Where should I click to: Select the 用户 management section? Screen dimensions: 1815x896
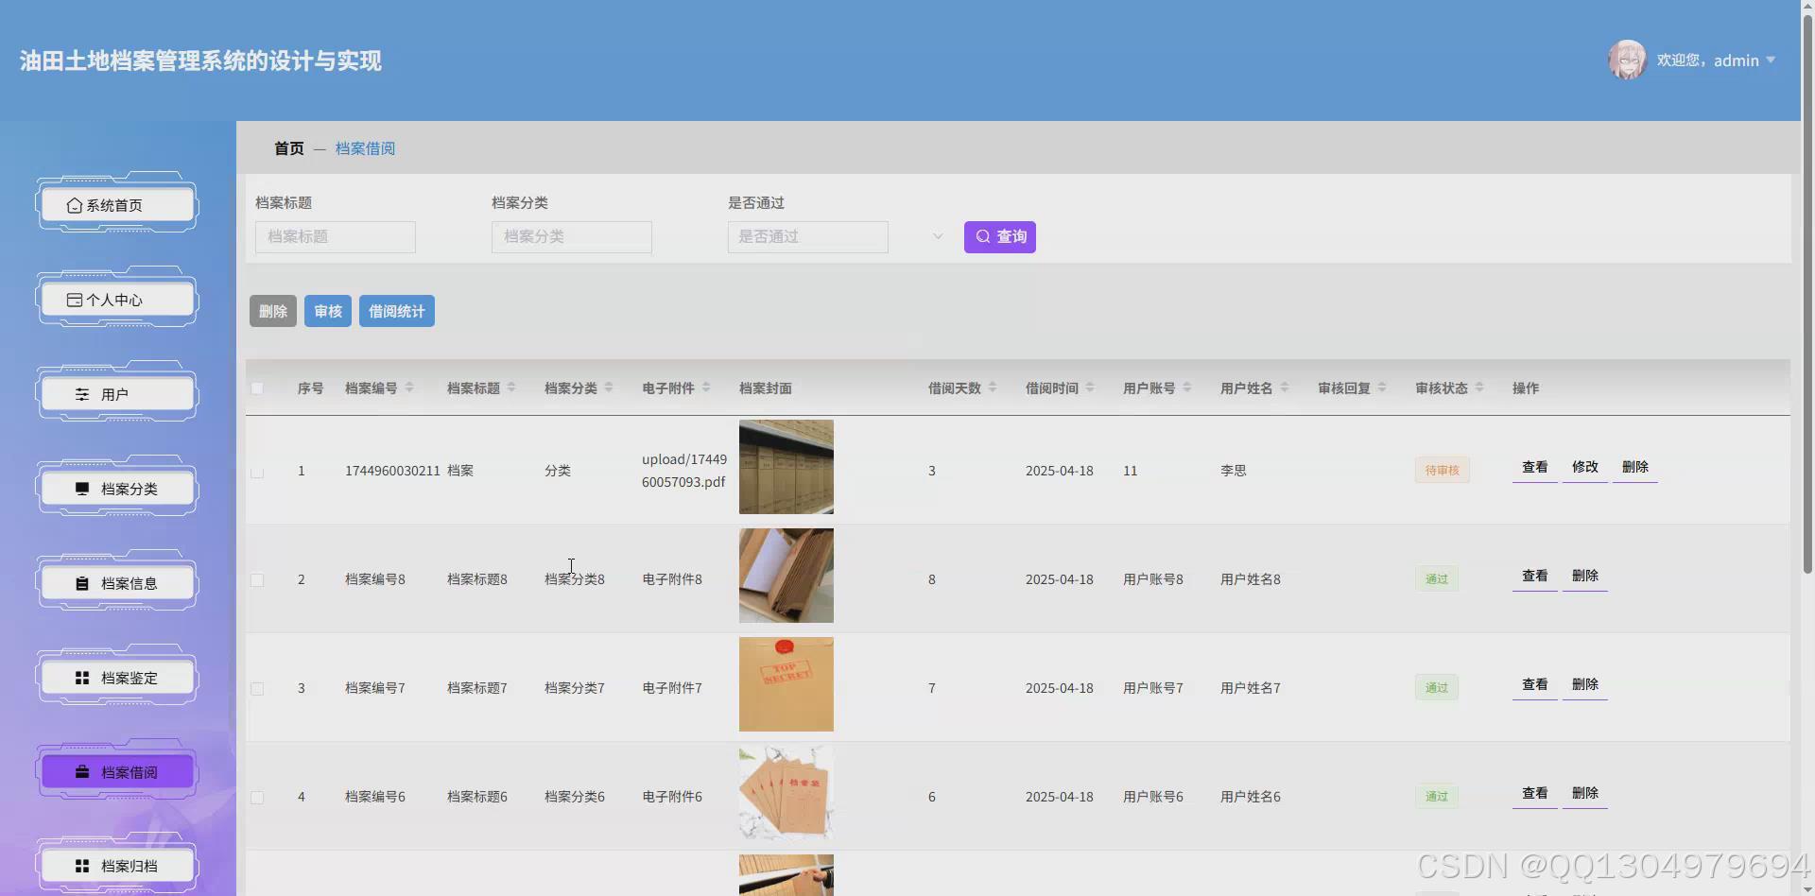(115, 393)
